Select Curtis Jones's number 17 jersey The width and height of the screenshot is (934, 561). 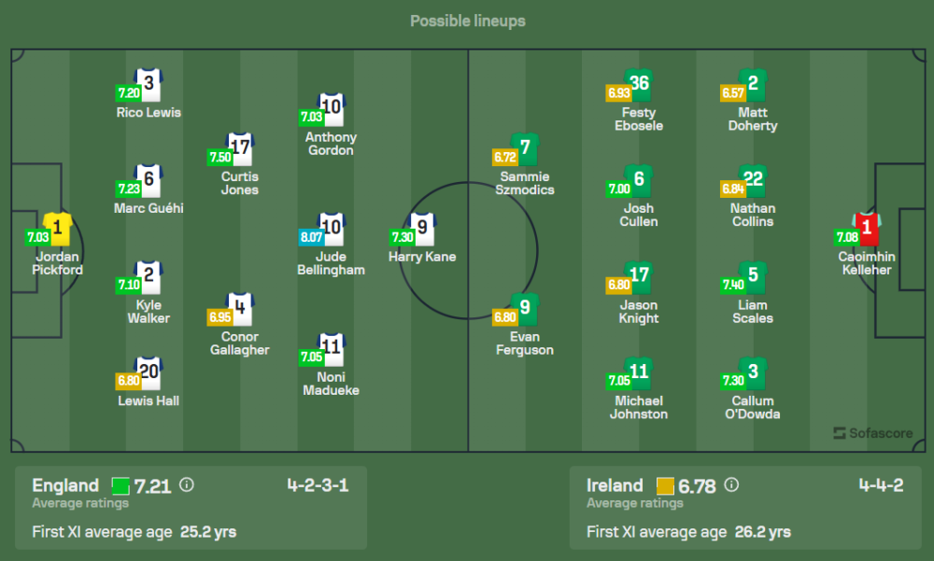coord(240,147)
